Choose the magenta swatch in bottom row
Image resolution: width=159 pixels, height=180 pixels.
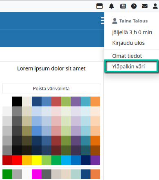tap(37, 174)
